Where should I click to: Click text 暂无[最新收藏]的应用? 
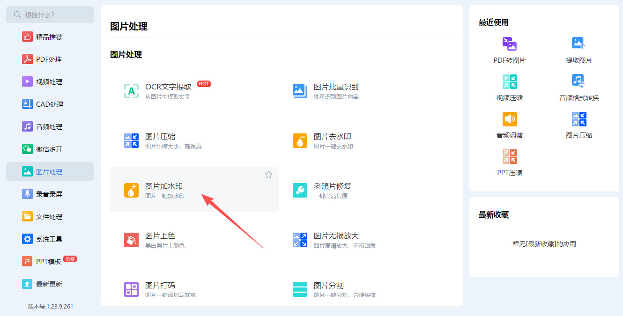544,244
